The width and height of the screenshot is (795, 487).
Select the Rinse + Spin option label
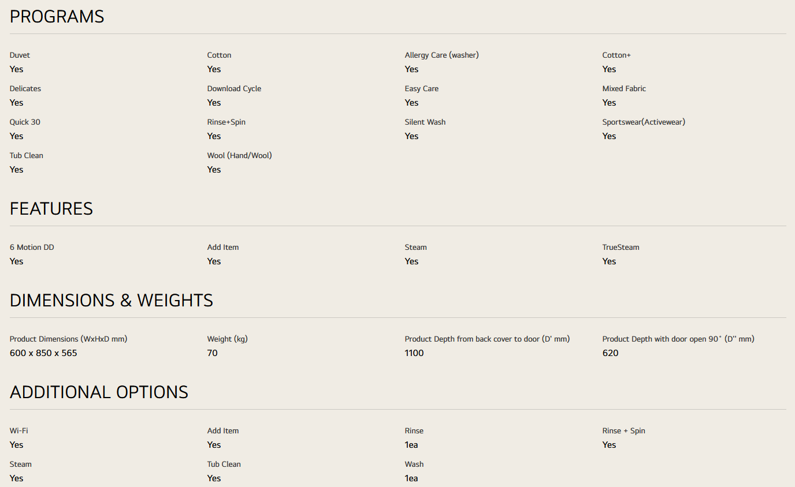click(x=623, y=431)
